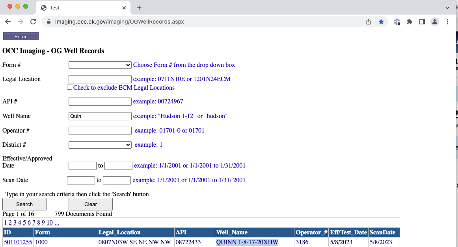Viewport: 458px width, 247px height.
Task: Share this page via the share icon
Action: pos(368,22)
